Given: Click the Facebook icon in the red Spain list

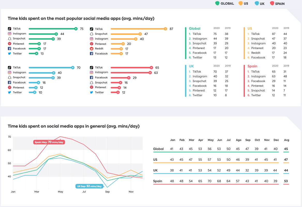Looking at the screenshot, I should (91, 78).
